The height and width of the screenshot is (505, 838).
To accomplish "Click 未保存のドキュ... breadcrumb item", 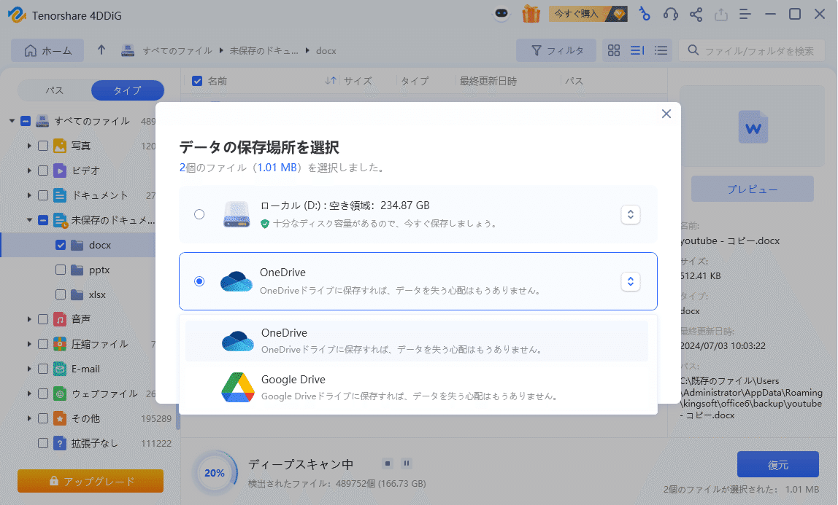I will point(264,51).
